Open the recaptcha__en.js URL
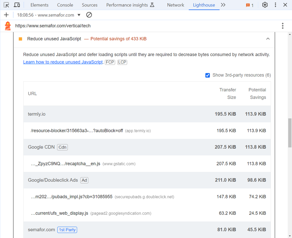Image resolution: width=292 pixels, height=238 pixels. [x=65, y=164]
